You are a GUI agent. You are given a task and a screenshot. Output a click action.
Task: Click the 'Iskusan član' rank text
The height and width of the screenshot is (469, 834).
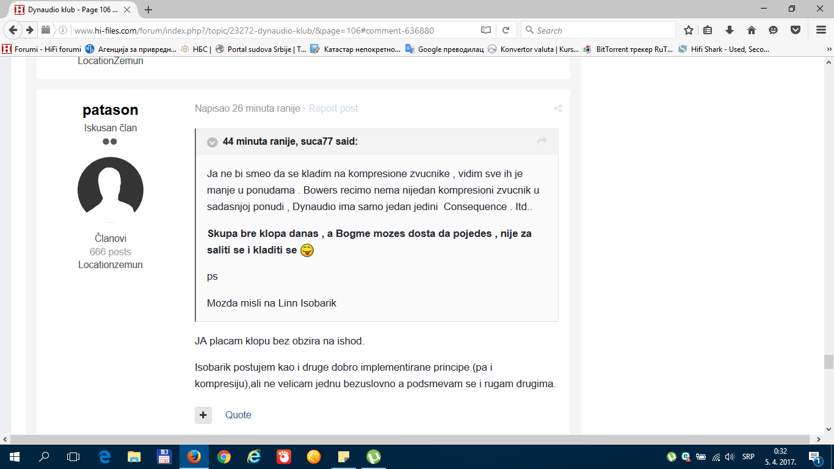(111, 128)
